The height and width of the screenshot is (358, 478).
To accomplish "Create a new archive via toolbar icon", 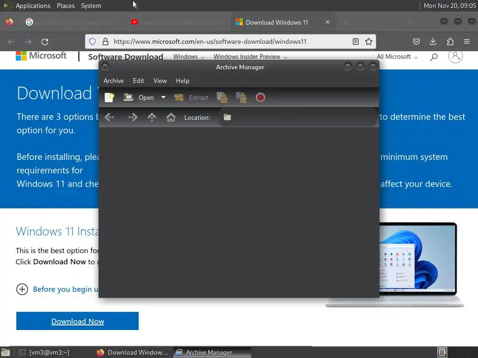I will point(109,97).
